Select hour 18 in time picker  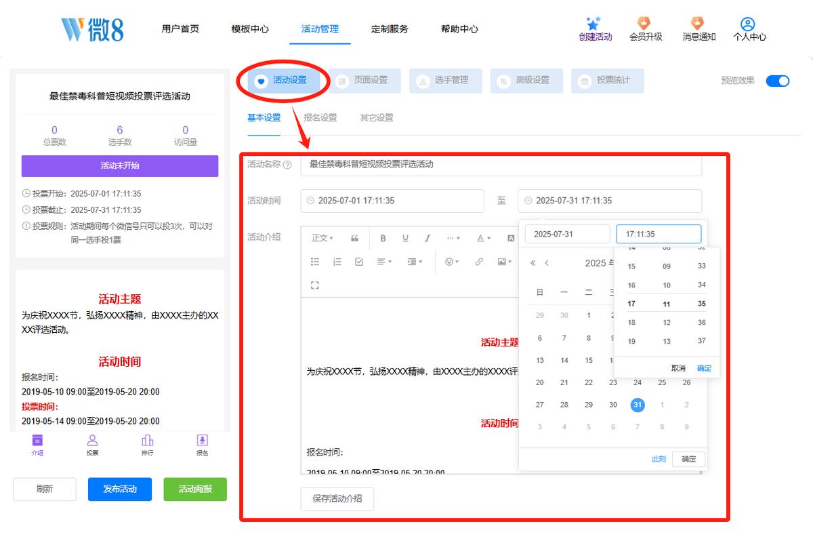[631, 323]
